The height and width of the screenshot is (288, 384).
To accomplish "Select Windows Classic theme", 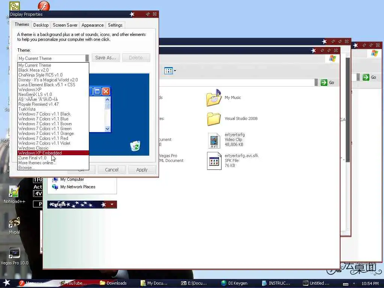I will tap(53, 148).
